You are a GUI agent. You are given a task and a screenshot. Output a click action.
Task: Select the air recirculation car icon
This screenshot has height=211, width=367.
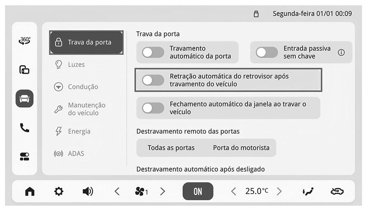pyautogui.click(x=337, y=191)
